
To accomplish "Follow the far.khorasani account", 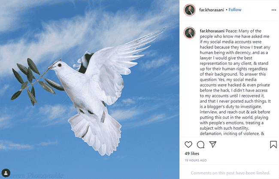I will coord(235,10).
